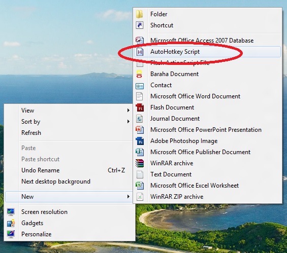287x253 pixels.
Task: Choose Next desktop background
Action: click(68, 182)
